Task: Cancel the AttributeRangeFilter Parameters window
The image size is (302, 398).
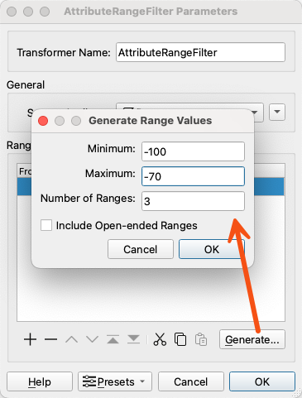Action: pyautogui.click(x=191, y=381)
